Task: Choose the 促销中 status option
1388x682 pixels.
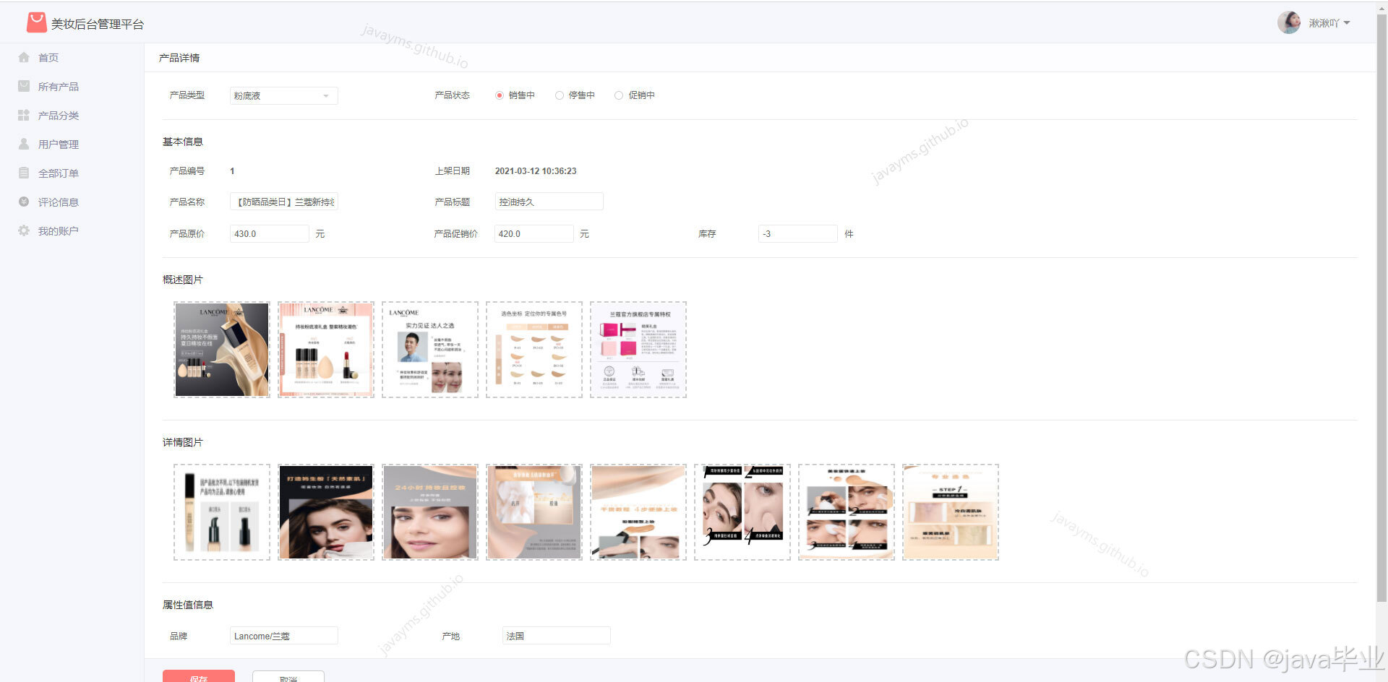Action: [x=619, y=95]
